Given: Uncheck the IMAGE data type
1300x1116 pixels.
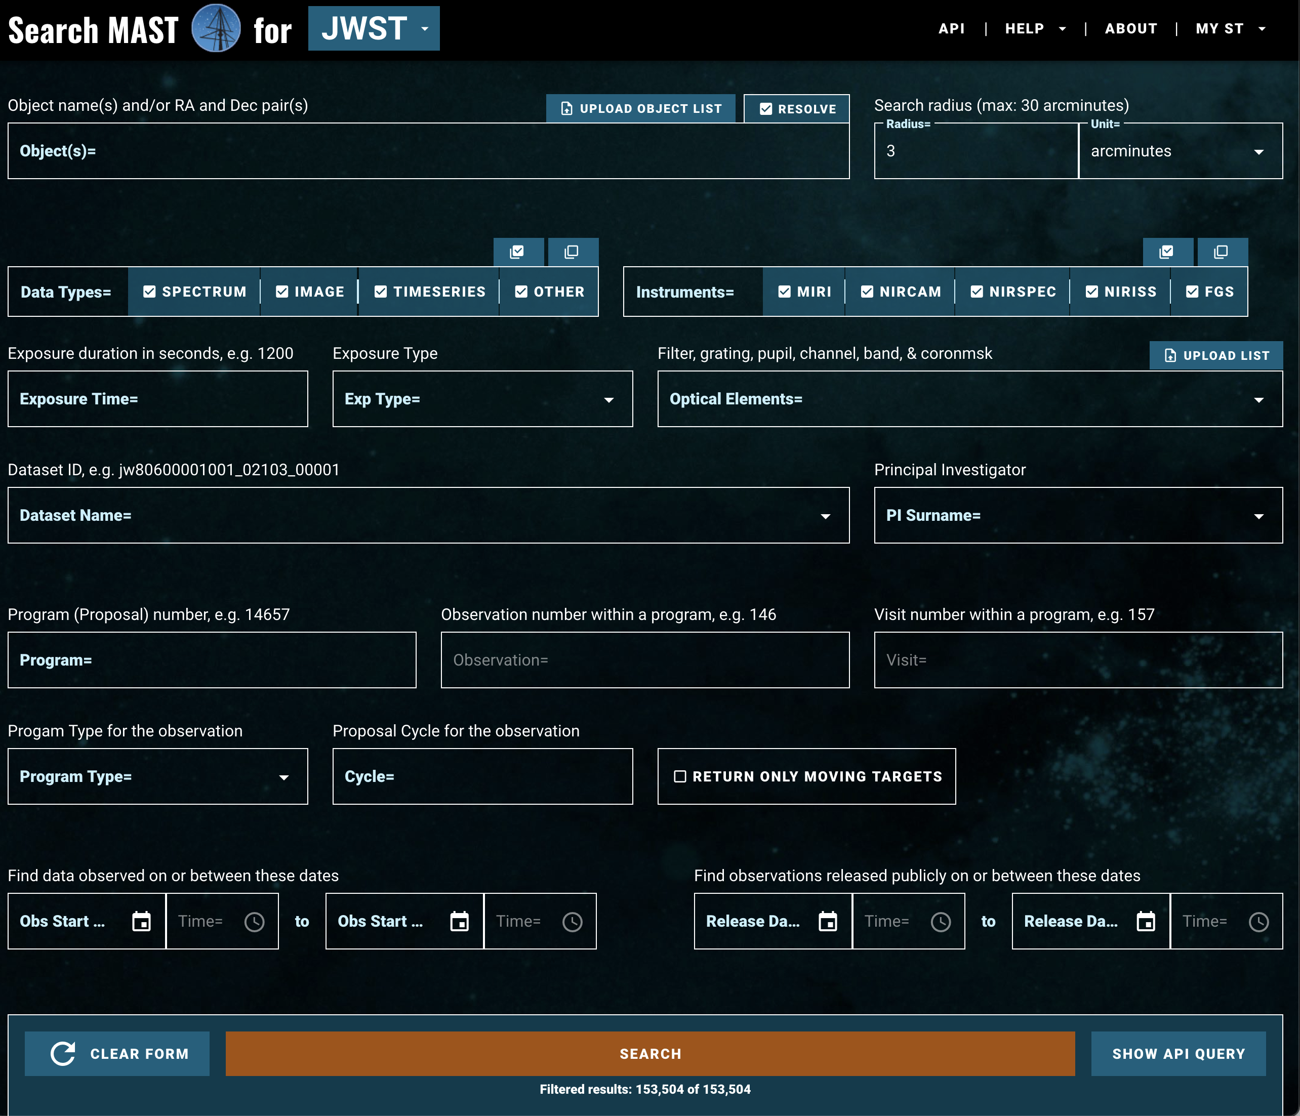Looking at the screenshot, I should coord(309,292).
